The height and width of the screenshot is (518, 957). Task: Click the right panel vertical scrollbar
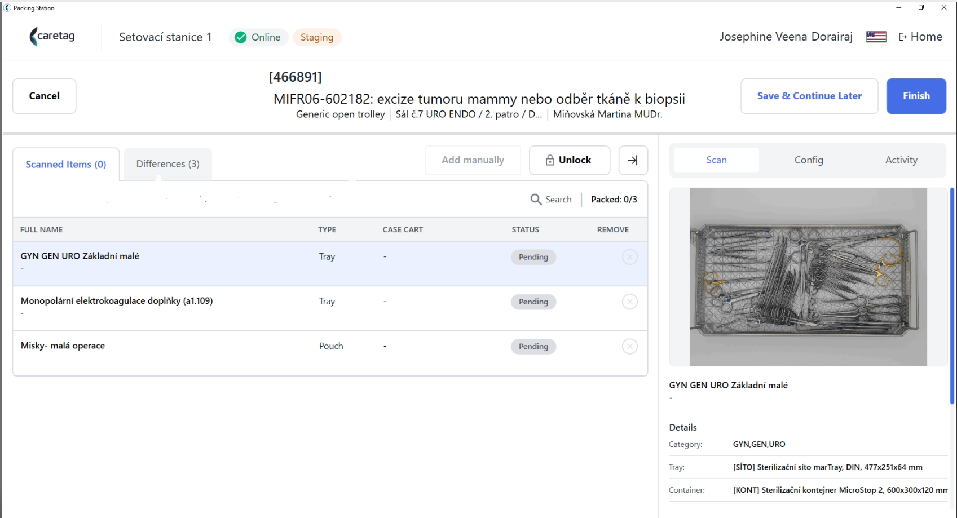952,296
